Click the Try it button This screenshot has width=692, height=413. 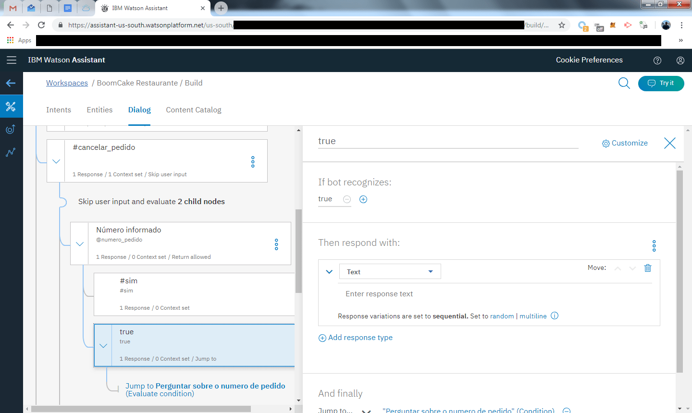pyautogui.click(x=661, y=83)
